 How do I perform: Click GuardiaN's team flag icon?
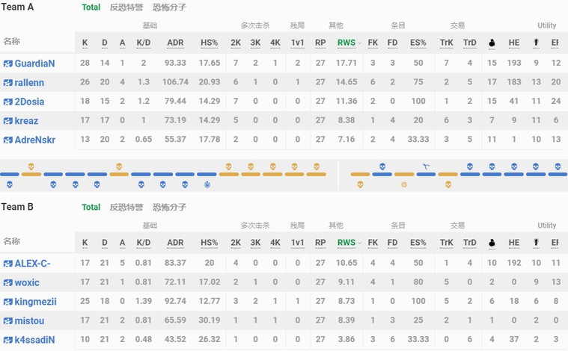7,63
